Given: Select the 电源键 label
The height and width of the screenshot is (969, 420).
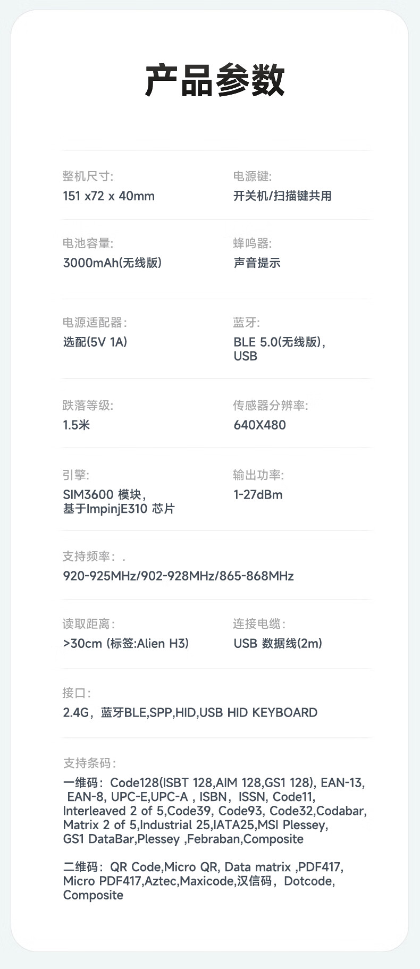Looking at the screenshot, I should [252, 176].
